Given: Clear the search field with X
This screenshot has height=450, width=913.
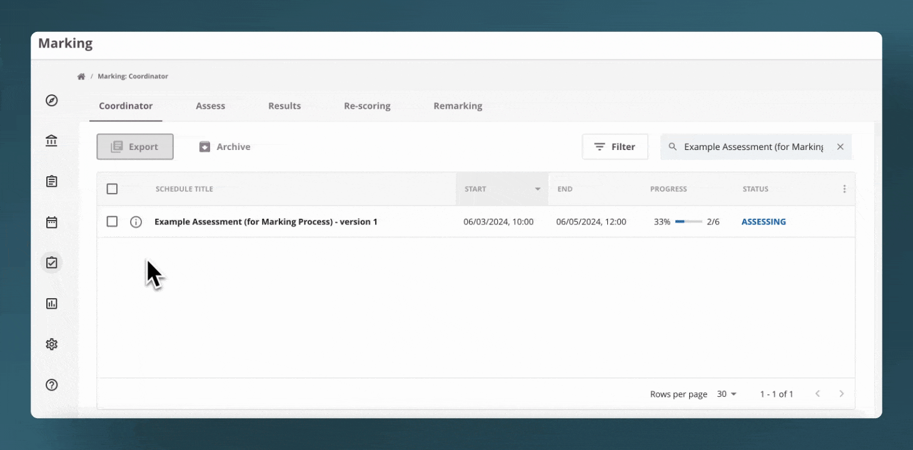Looking at the screenshot, I should (x=840, y=147).
